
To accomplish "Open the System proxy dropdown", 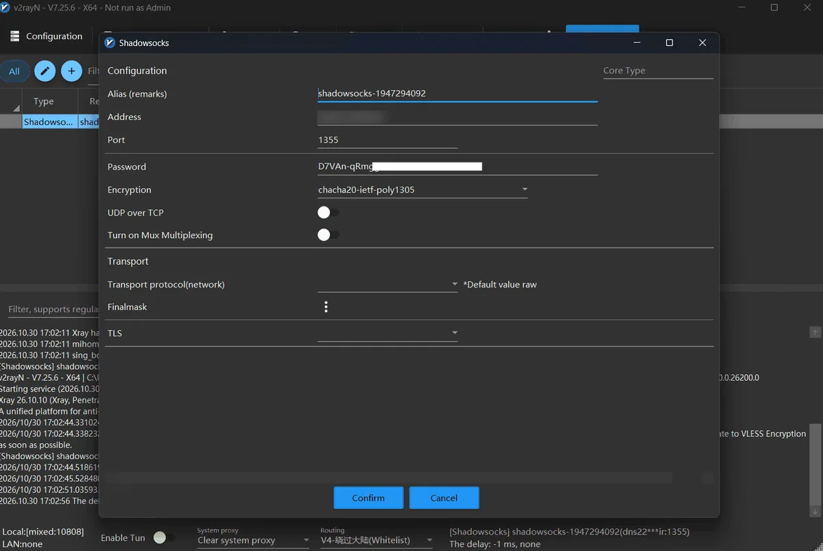I will tap(254, 541).
